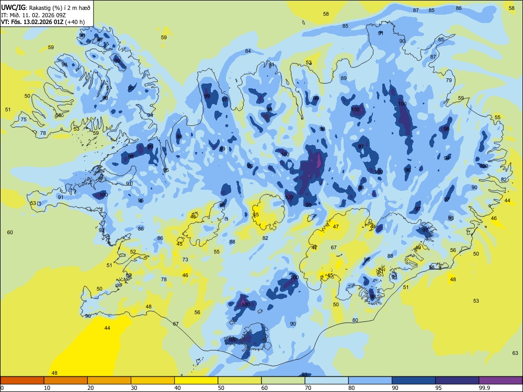Click the 95–99.9 indigo legend swatch
The image size is (523, 392).
click(x=457, y=381)
